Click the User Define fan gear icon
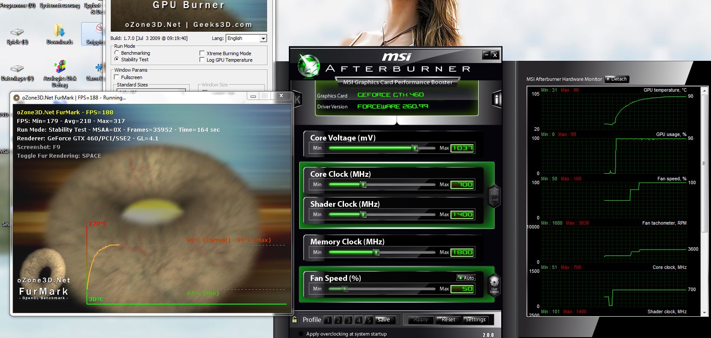This screenshot has width=711, height=338. (494, 285)
